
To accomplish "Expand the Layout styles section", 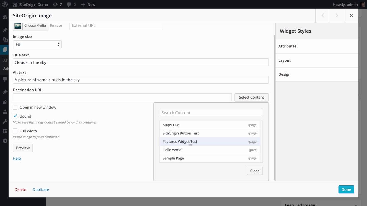I will point(317,60).
